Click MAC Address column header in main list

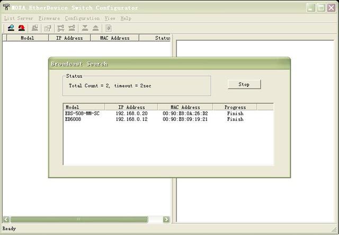[x=114, y=38]
